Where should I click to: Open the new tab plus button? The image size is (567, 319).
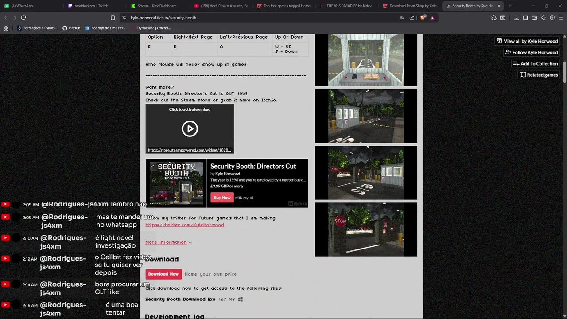tap(510, 6)
